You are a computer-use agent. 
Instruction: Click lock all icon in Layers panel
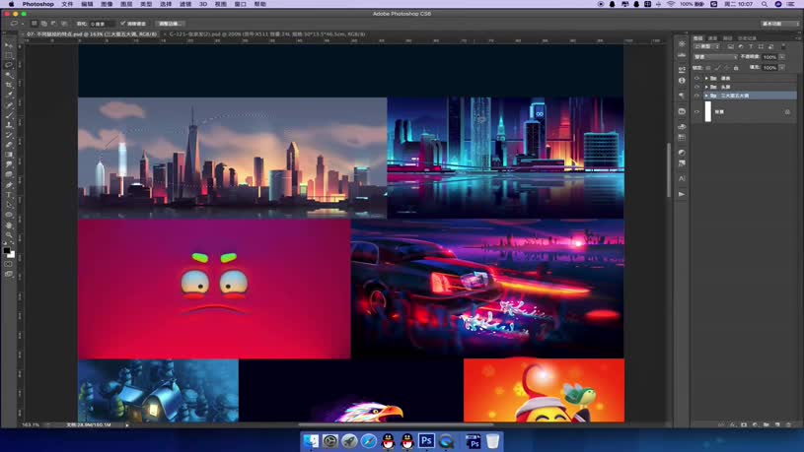coord(736,68)
